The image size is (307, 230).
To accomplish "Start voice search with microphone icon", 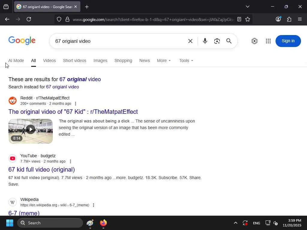I will pos(205,41).
